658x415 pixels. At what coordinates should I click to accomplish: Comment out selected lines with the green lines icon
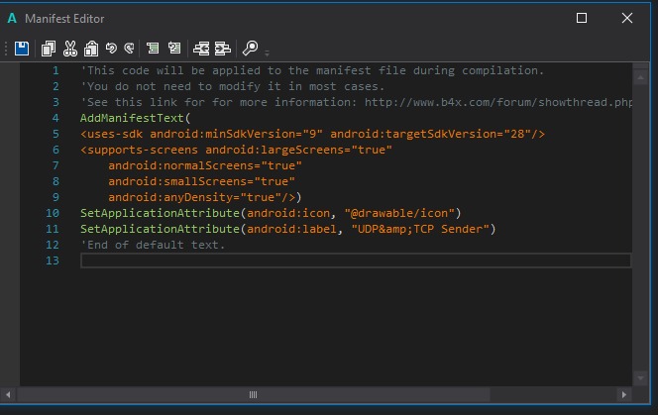click(x=153, y=48)
